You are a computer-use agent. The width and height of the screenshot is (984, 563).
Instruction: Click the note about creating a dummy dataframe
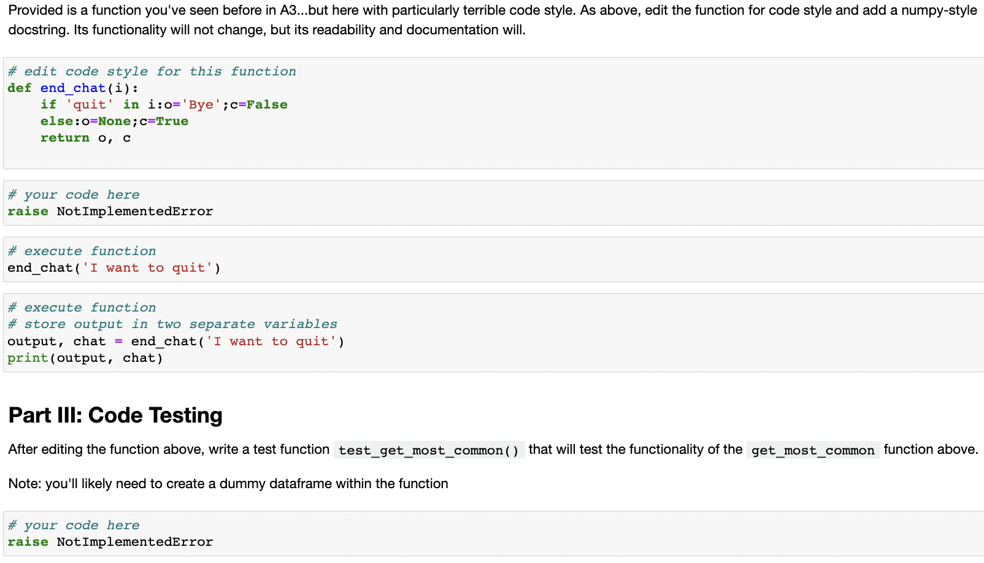click(x=227, y=483)
